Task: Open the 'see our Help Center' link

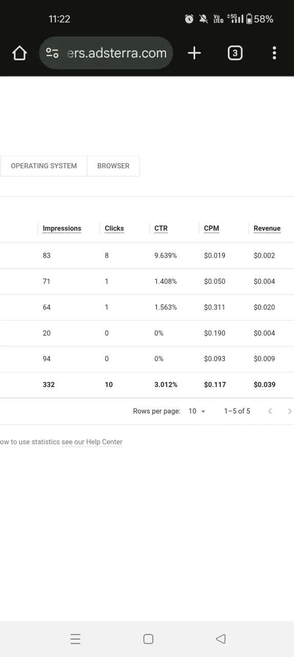Action: point(92,442)
